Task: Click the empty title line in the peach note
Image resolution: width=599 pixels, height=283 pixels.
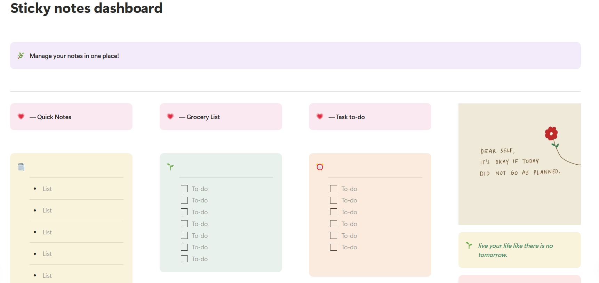Action: point(375,167)
